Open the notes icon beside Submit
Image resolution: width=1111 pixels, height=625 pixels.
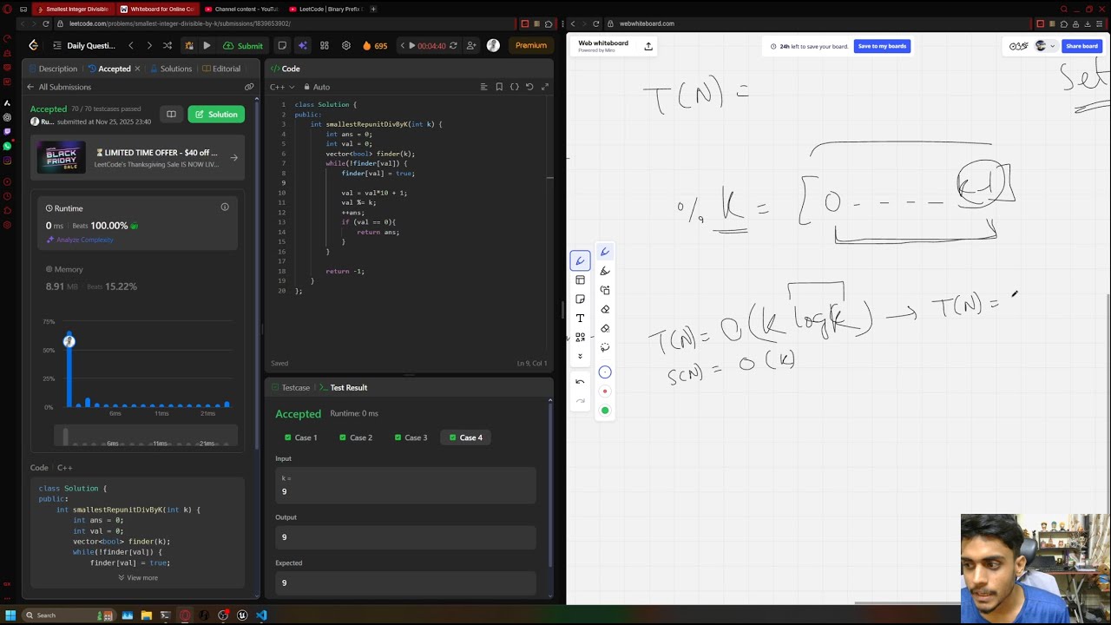(282, 45)
